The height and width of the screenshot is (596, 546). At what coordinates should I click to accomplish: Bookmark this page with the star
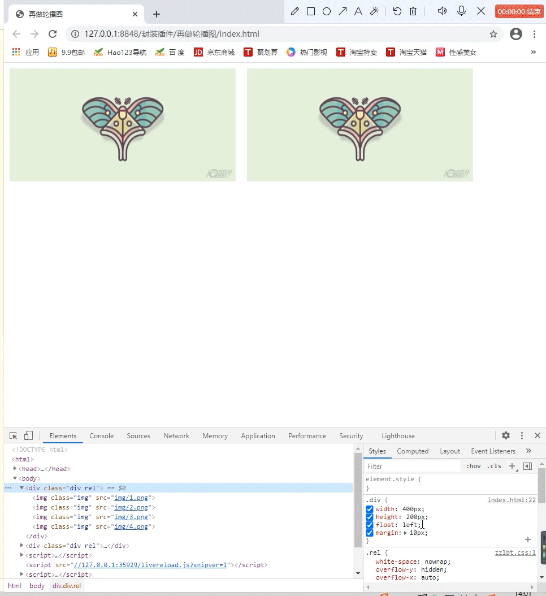click(493, 34)
